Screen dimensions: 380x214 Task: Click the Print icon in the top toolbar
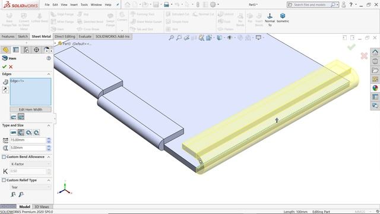click(166, 4)
